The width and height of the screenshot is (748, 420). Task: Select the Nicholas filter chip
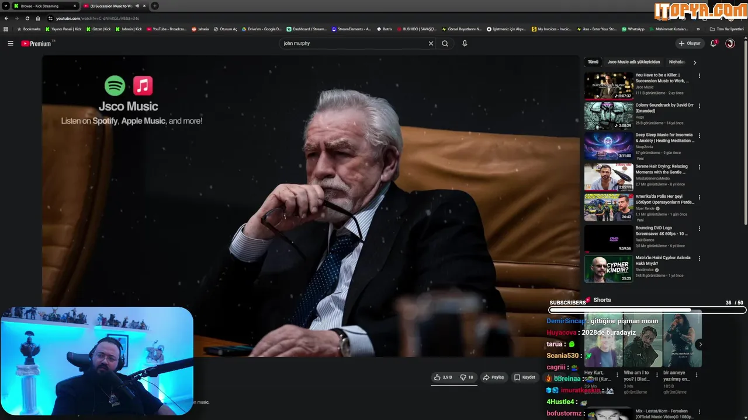(x=677, y=62)
